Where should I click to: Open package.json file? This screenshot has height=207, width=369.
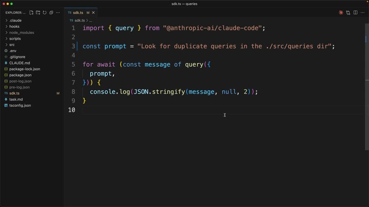(32, 75)
